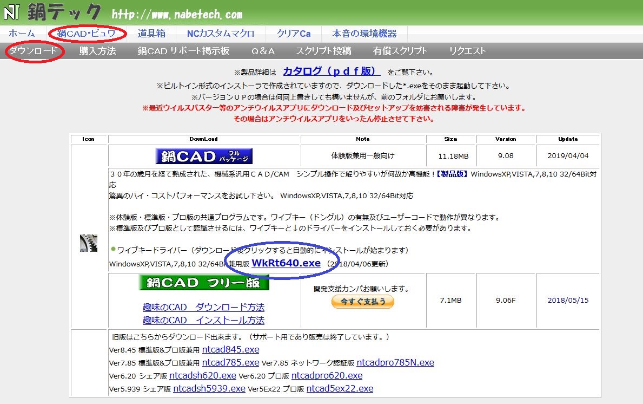Image resolution: width=643 pixels, height=404 pixels.
Task: Open the 本音の環境機器 tab
Action: tap(364, 34)
